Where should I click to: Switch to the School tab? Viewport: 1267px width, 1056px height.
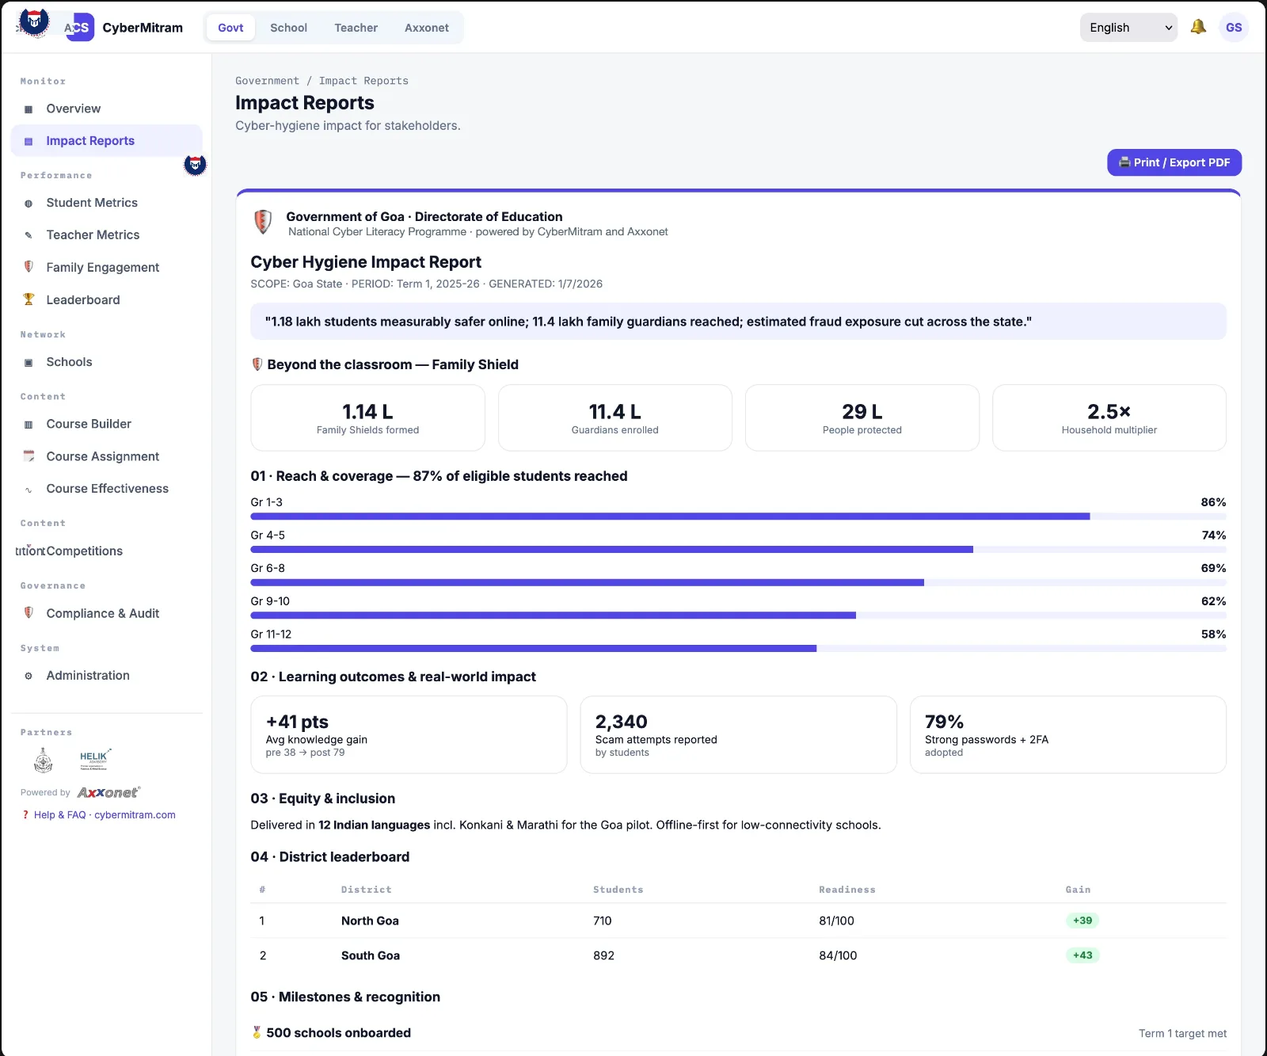[x=288, y=28]
